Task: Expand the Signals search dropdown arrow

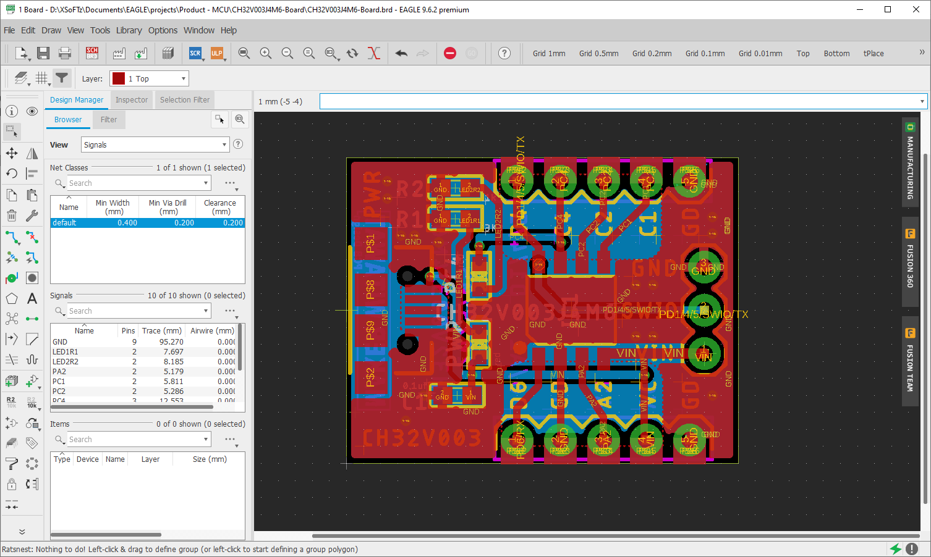Action: 206,311
